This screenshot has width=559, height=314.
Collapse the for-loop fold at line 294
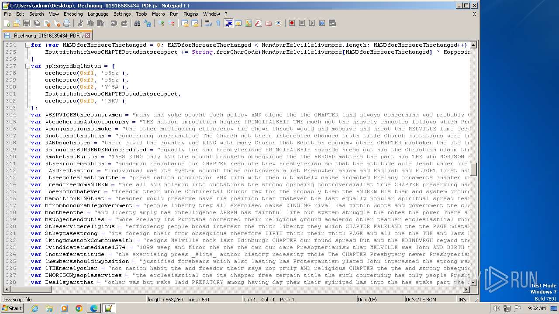click(28, 45)
